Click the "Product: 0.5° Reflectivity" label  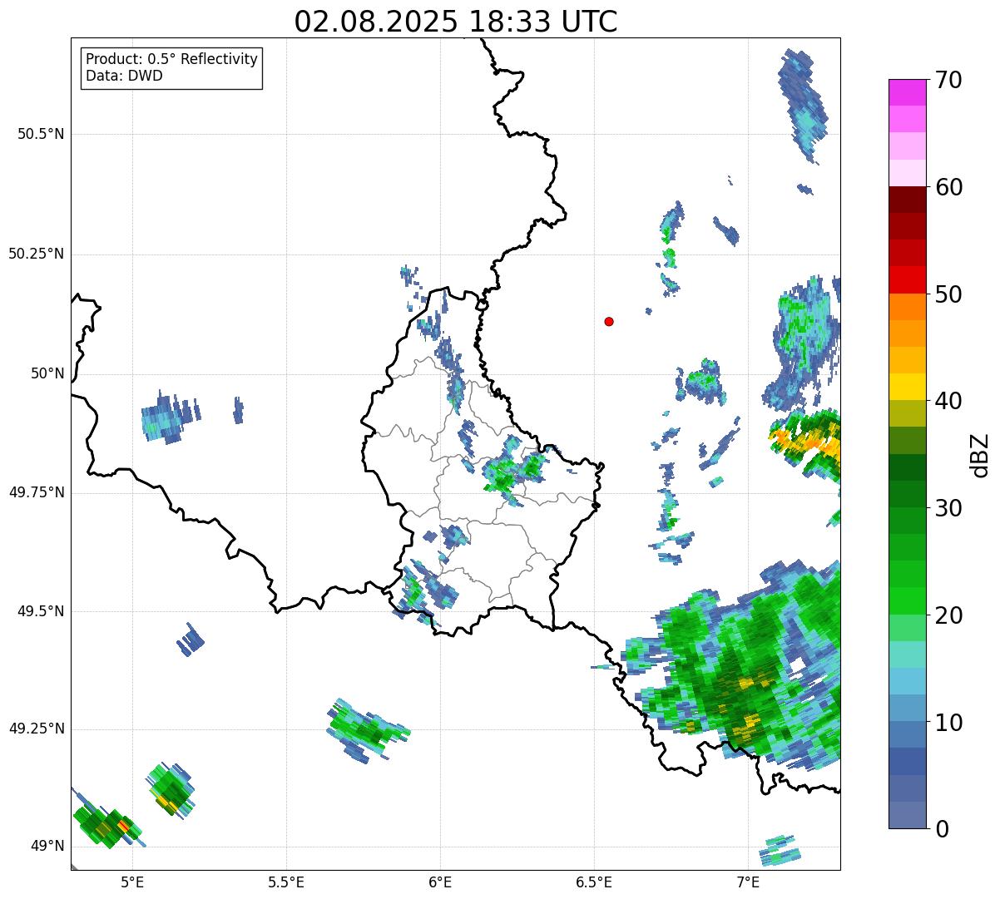[171, 60]
